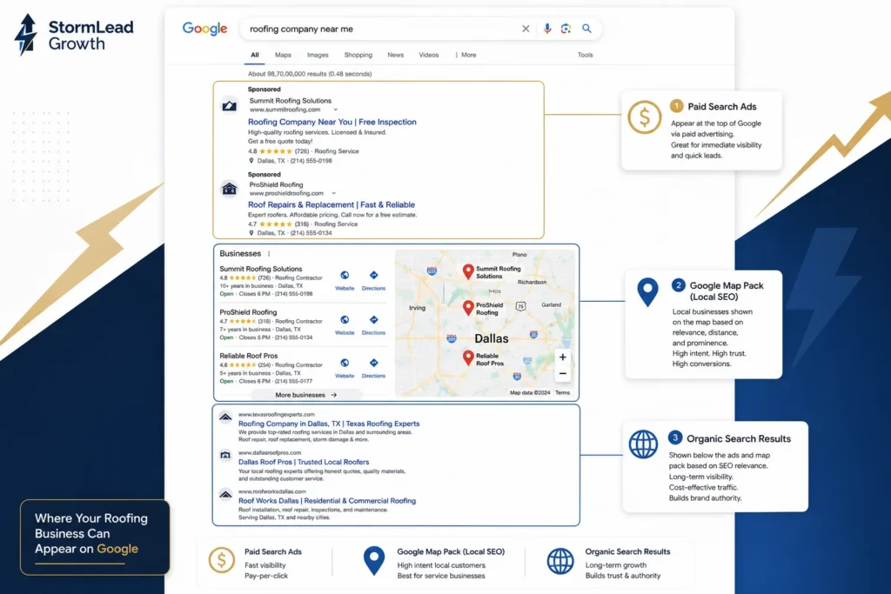Click the dollar icon in bottom legend

[222, 560]
